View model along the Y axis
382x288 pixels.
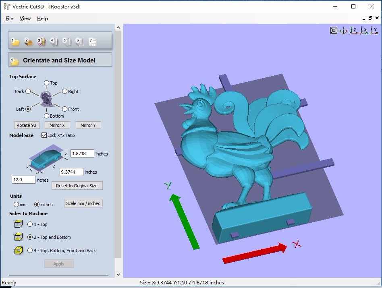[x=374, y=31]
